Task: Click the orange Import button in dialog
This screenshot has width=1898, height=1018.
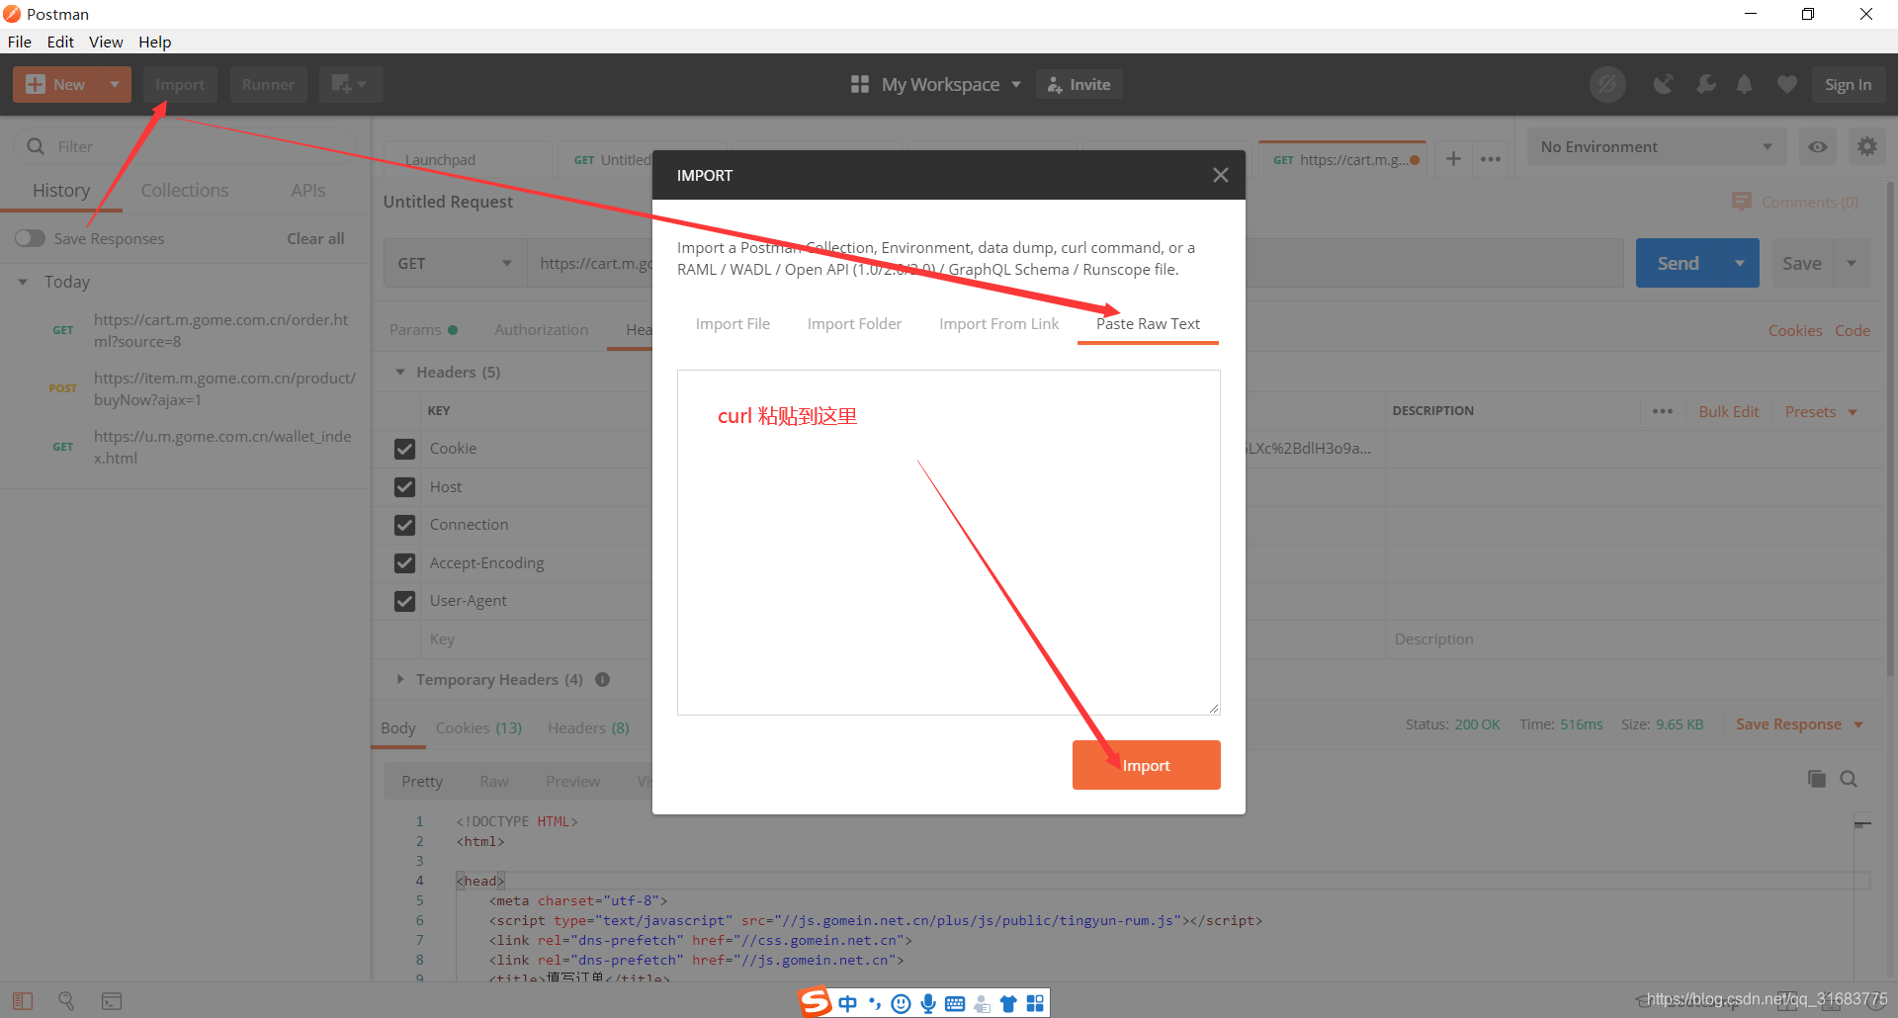Action: (1146, 764)
